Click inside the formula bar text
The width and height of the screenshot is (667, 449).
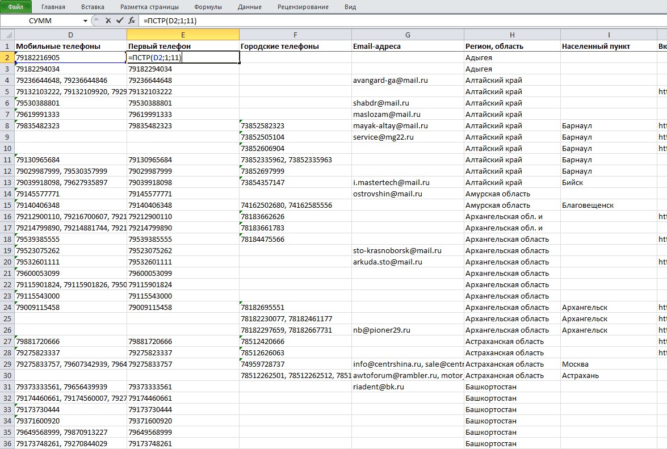click(170, 21)
